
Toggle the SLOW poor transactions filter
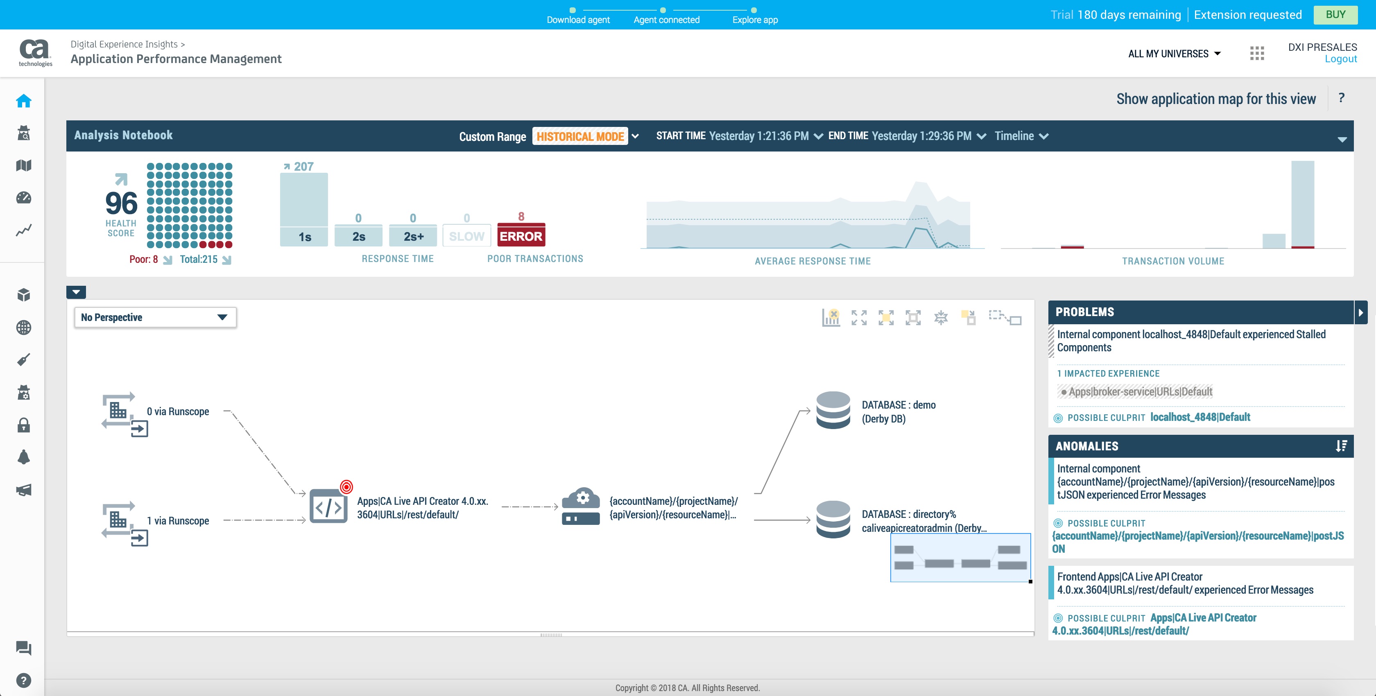(x=466, y=235)
